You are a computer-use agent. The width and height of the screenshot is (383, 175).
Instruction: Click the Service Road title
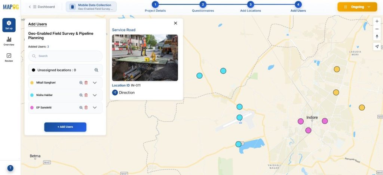tap(123, 30)
